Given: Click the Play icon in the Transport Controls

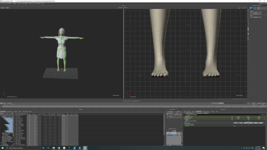Looking at the screenshot, I should [x=238, y=103].
